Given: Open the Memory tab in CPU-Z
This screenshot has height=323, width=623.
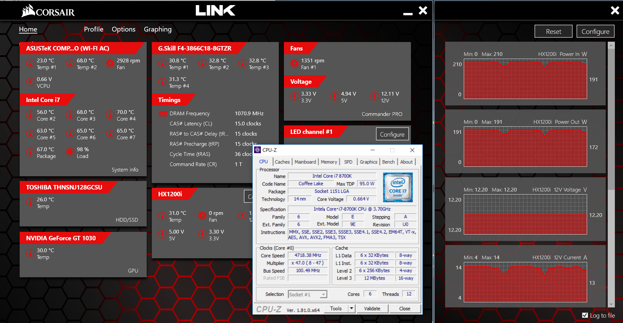Looking at the screenshot, I should pos(329,162).
